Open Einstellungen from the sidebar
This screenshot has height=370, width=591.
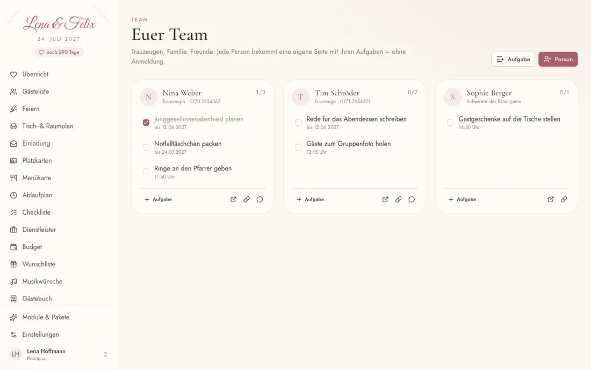59,335
